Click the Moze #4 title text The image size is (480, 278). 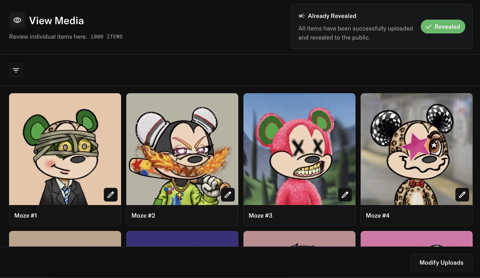[x=378, y=215]
